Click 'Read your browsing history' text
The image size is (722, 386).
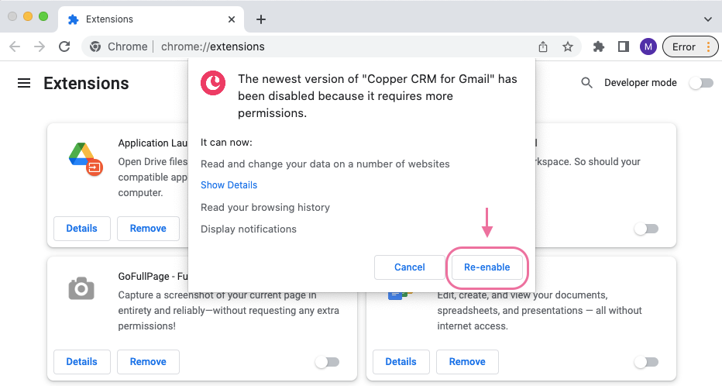click(265, 207)
